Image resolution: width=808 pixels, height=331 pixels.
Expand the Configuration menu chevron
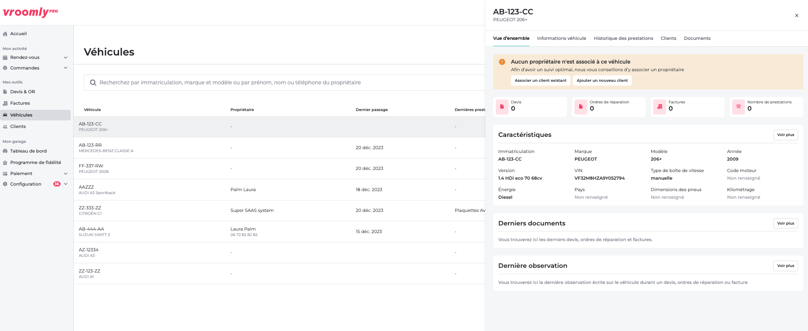66,184
